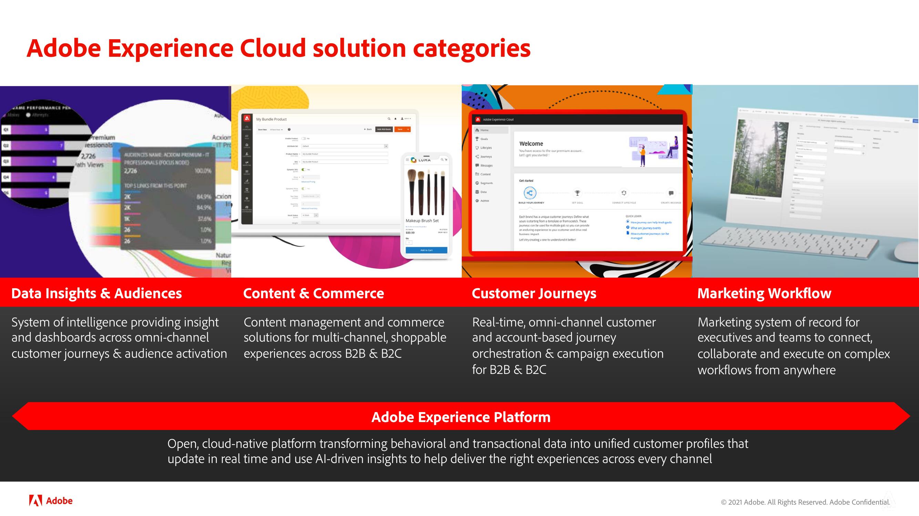Image resolution: width=919 pixels, height=516 pixels.
Task: Click the Dashboard icon in commerce admin sidebar
Action: (247, 128)
